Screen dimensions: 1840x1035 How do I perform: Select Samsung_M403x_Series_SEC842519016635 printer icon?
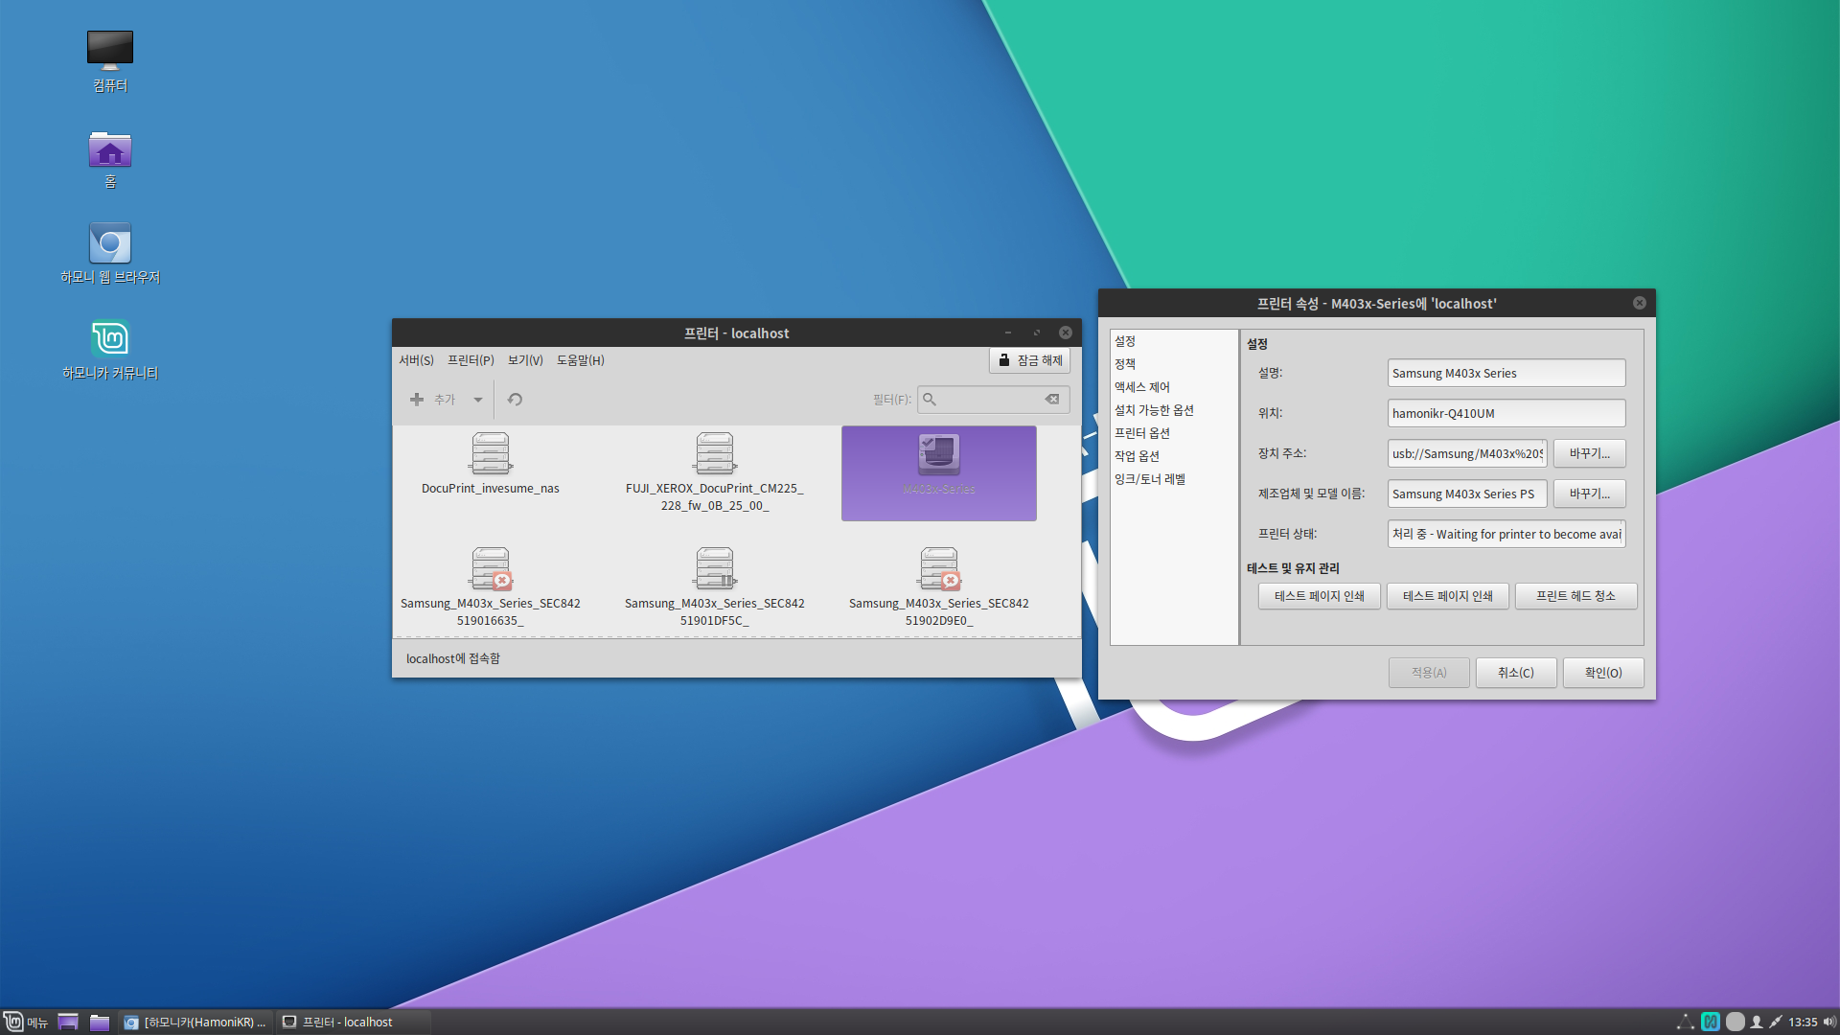tap(491, 569)
